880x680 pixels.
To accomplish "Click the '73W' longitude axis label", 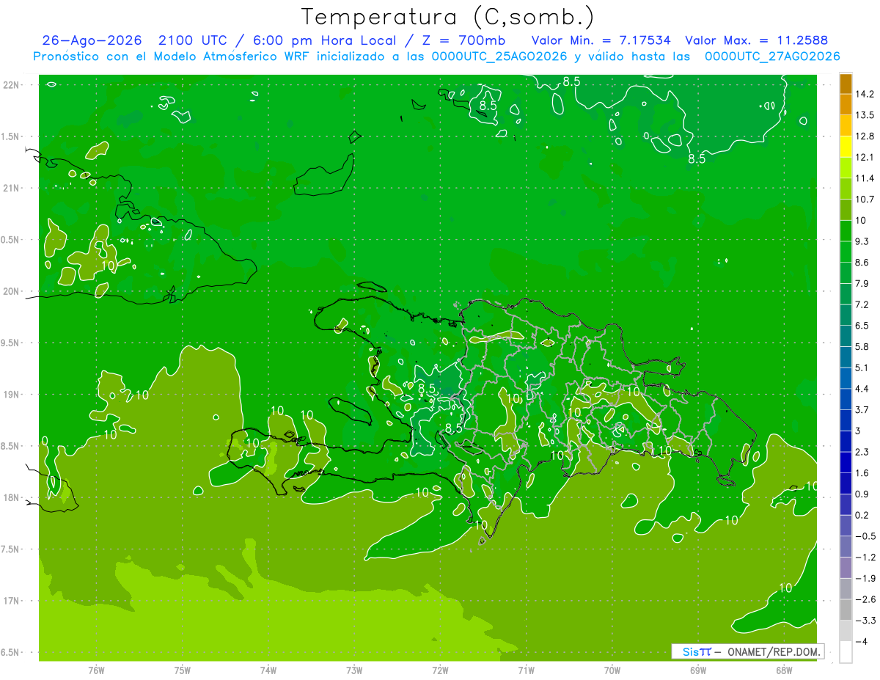I will (x=354, y=670).
